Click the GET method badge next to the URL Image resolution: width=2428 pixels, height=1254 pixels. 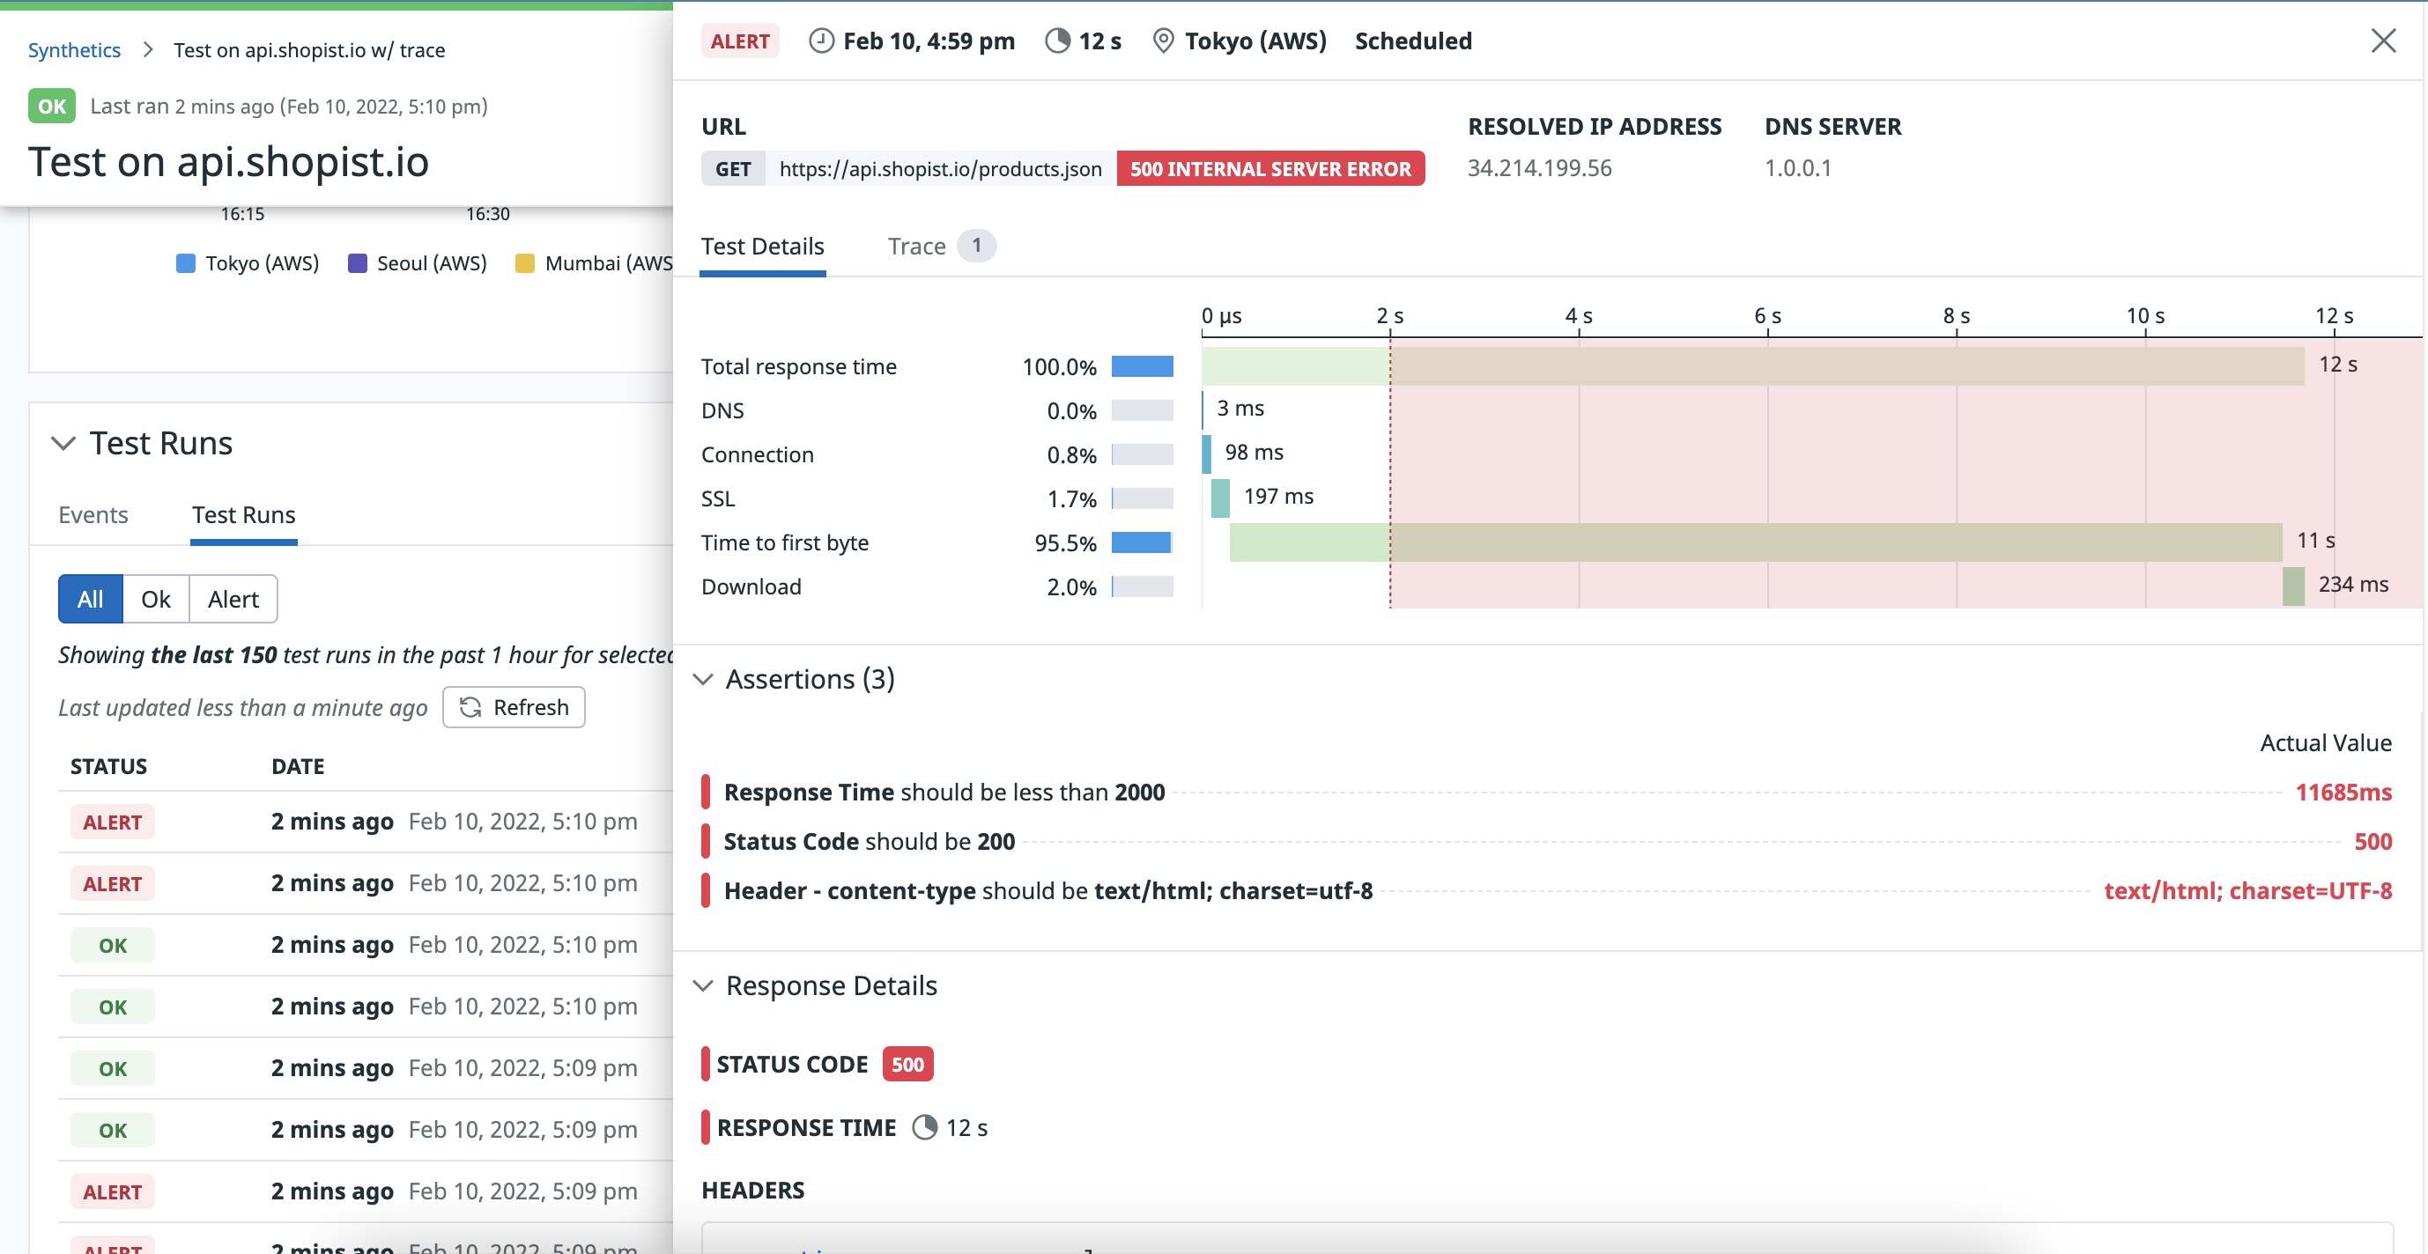[732, 169]
